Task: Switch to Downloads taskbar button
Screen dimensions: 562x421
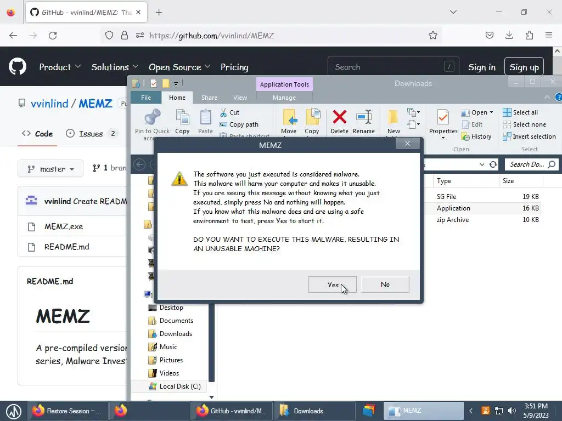Action: [314, 411]
